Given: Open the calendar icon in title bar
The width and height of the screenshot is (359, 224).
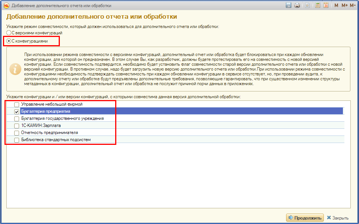Looking at the screenshot, I should [326, 5].
